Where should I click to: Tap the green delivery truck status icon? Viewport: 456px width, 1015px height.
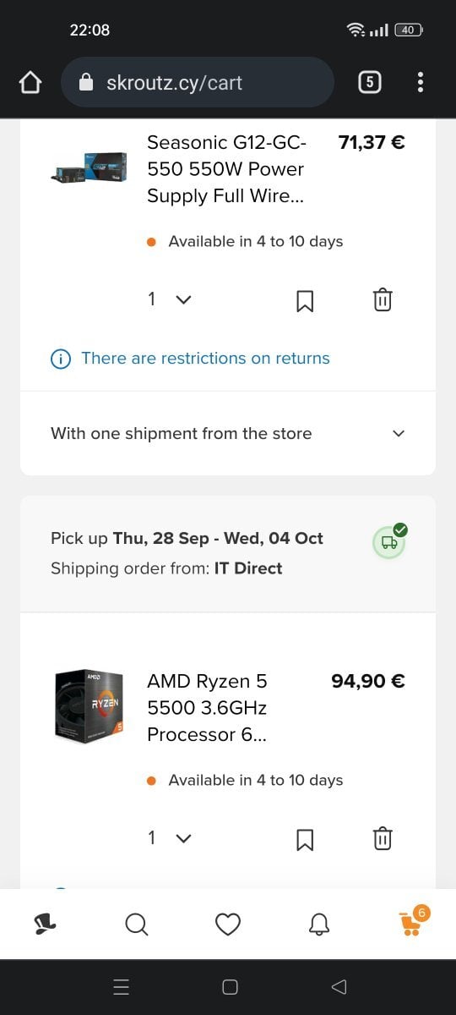[x=389, y=540]
